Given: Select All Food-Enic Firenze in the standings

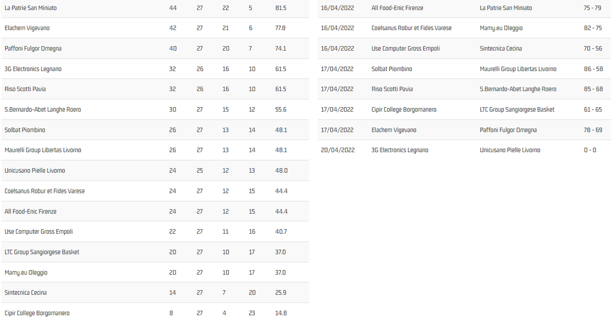Looking at the screenshot, I should (31, 212).
